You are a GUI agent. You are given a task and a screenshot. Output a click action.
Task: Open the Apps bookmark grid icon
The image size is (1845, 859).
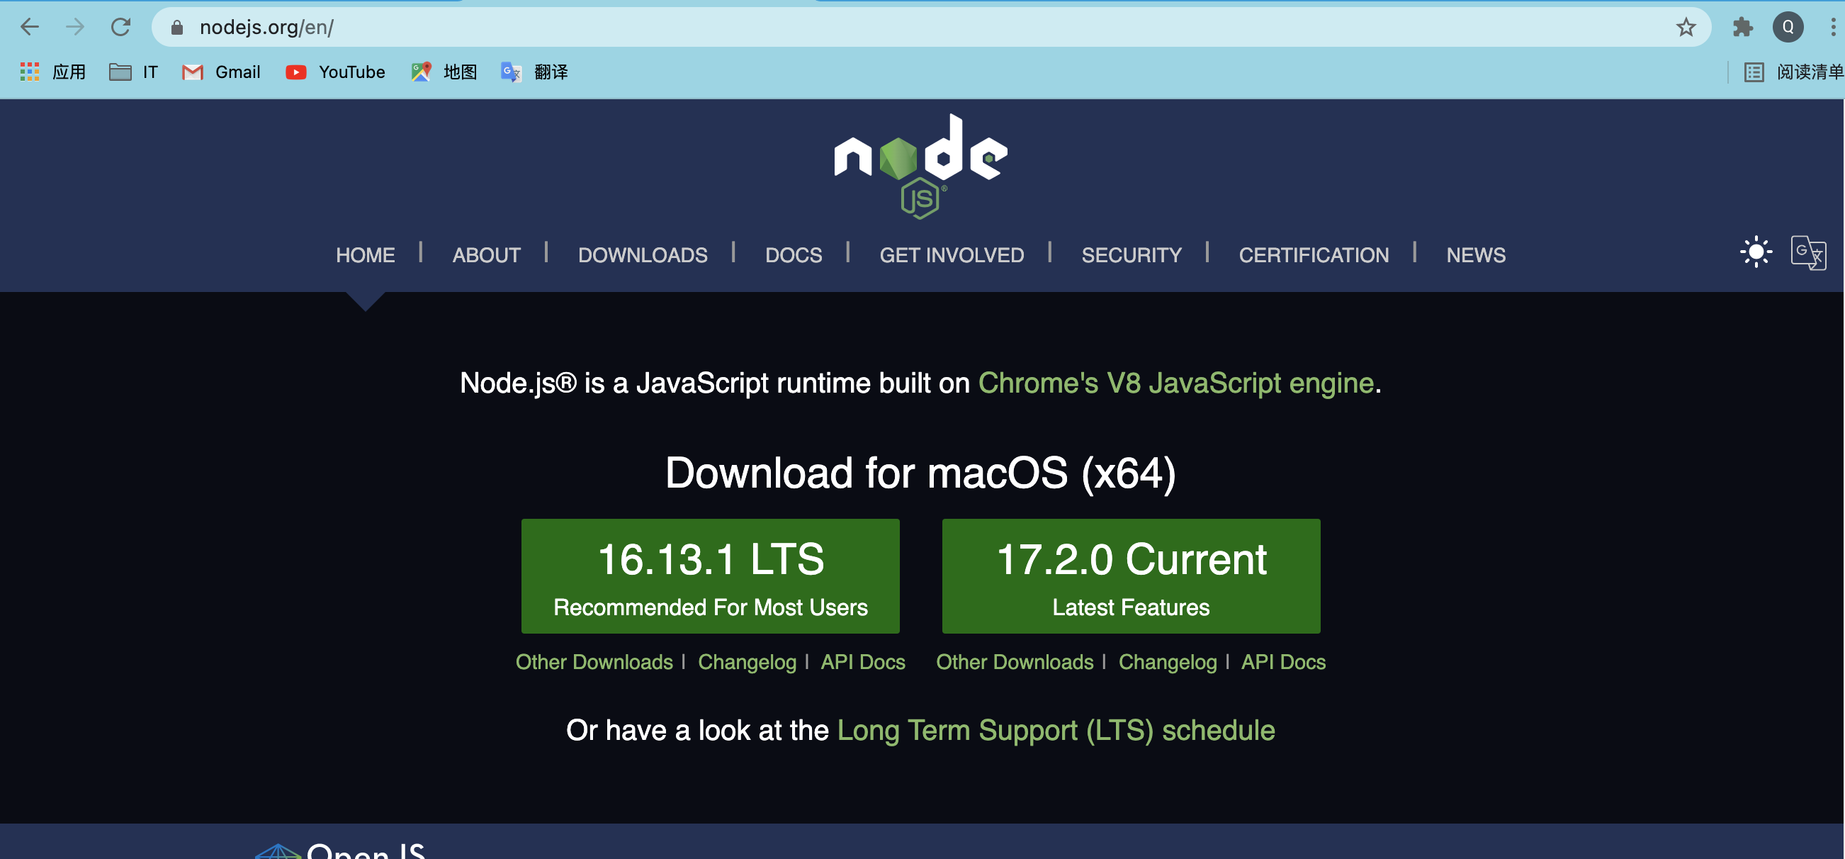[x=29, y=72]
